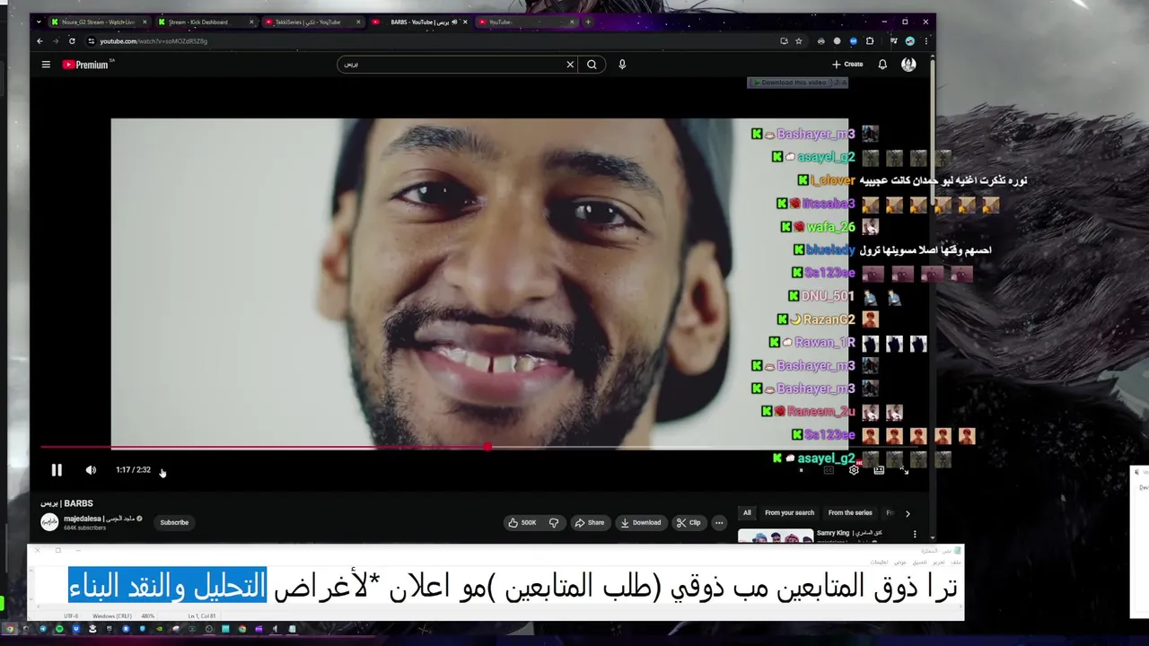Image resolution: width=1149 pixels, height=646 pixels.
Task: Select 'All' filter chip
Action: click(x=747, y=513)
